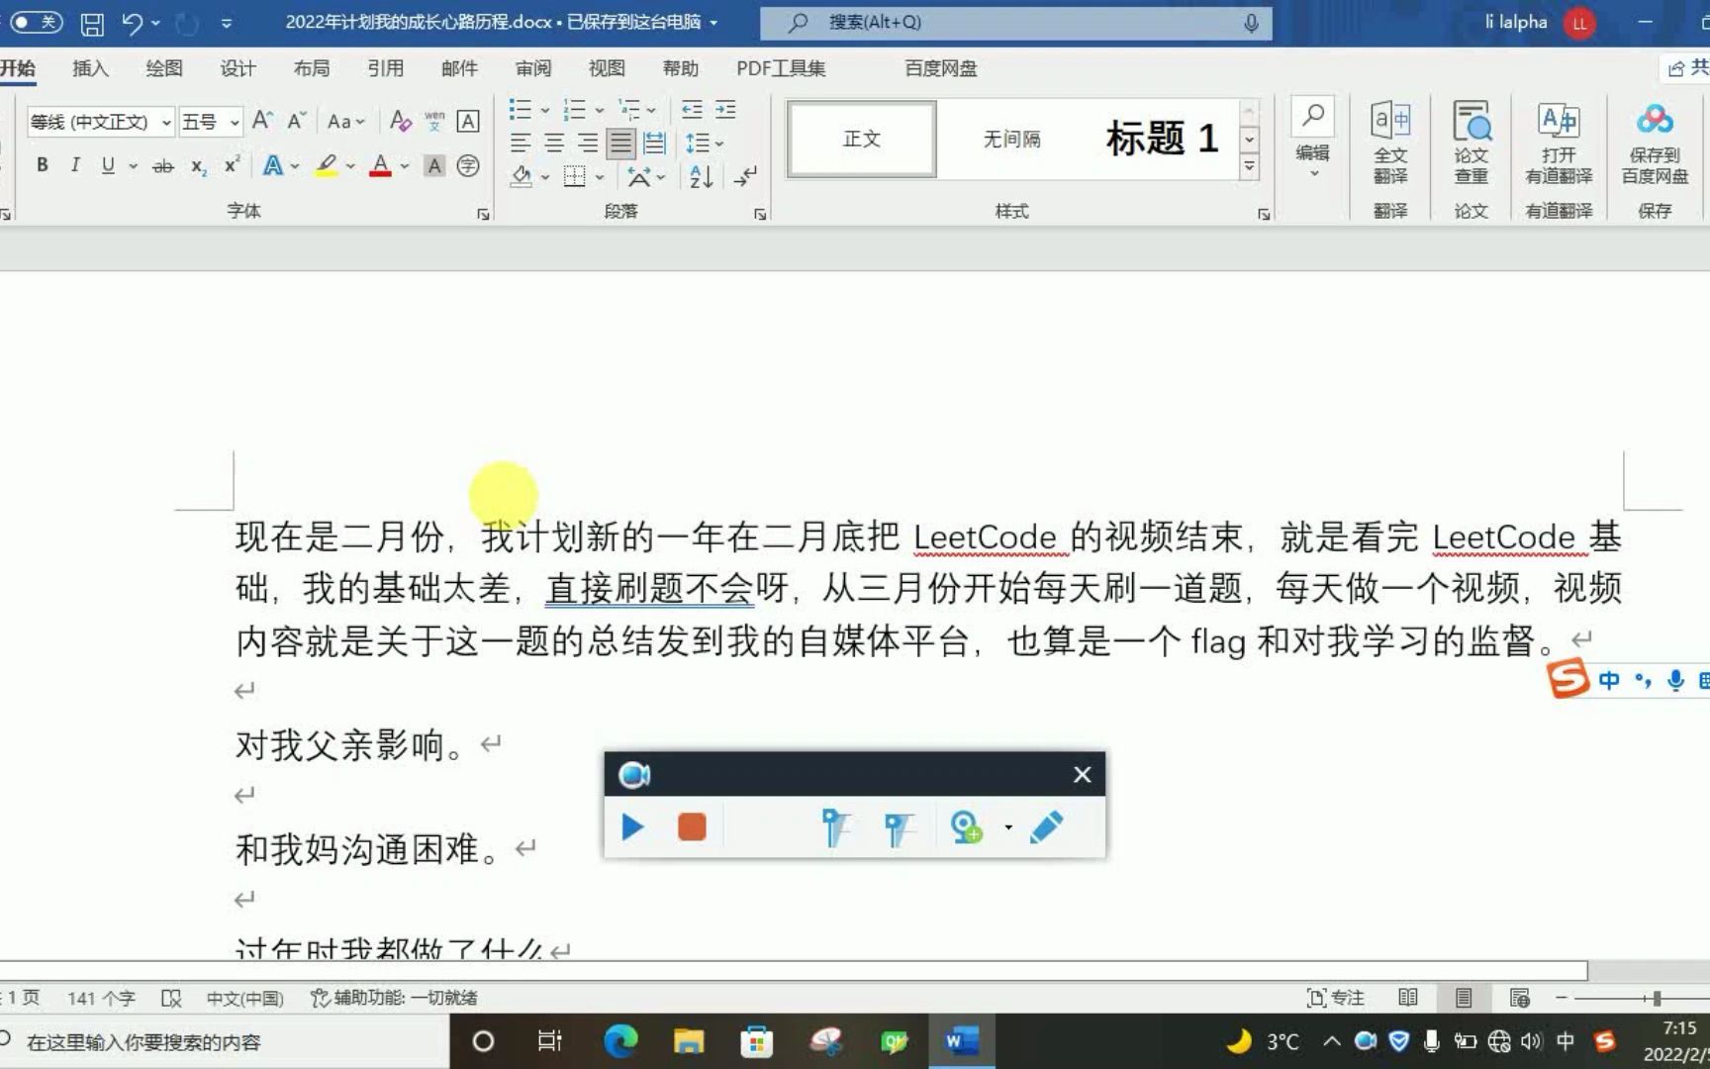Click the 中文(中国) language indicator
The image size is (1710, 1069).
[244, 998]
